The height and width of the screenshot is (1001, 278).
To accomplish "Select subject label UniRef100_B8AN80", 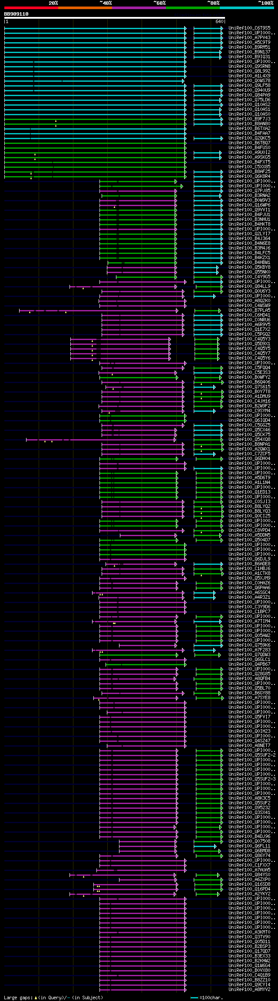I will point(249,123).
